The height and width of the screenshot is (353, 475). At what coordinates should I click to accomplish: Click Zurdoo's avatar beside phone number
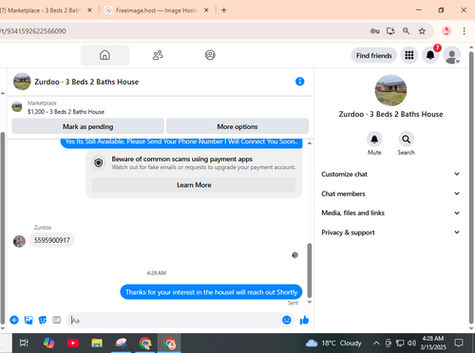(19, 241)
